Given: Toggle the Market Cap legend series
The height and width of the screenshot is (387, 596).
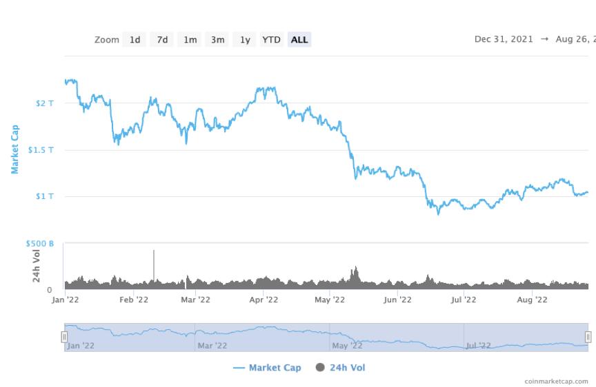Looking at the screenshot, I should point(267,367).
